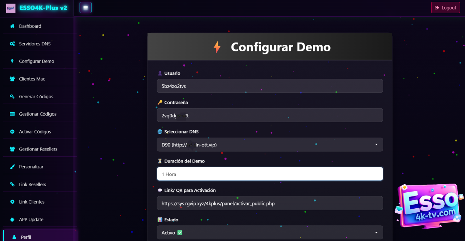Click the ESSO4K-Plus v2 brand link
This screenshot has width=465, height=241.
pos(43,8)
